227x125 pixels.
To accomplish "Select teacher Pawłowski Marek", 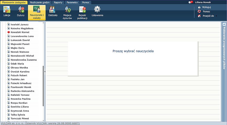I will pyautogui.click(x=21, y=87).
